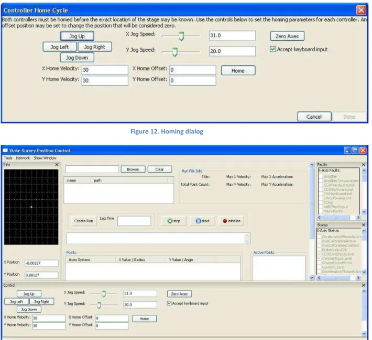
Task: Click the black position grid display
Action: (x=31, y=207)
